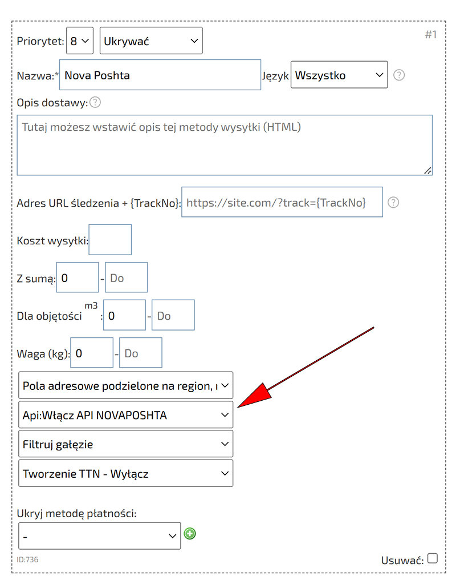Open the Pola adresowe podzielone dropdown
This screenshot has width=456, height=584.
coord(125,385)
